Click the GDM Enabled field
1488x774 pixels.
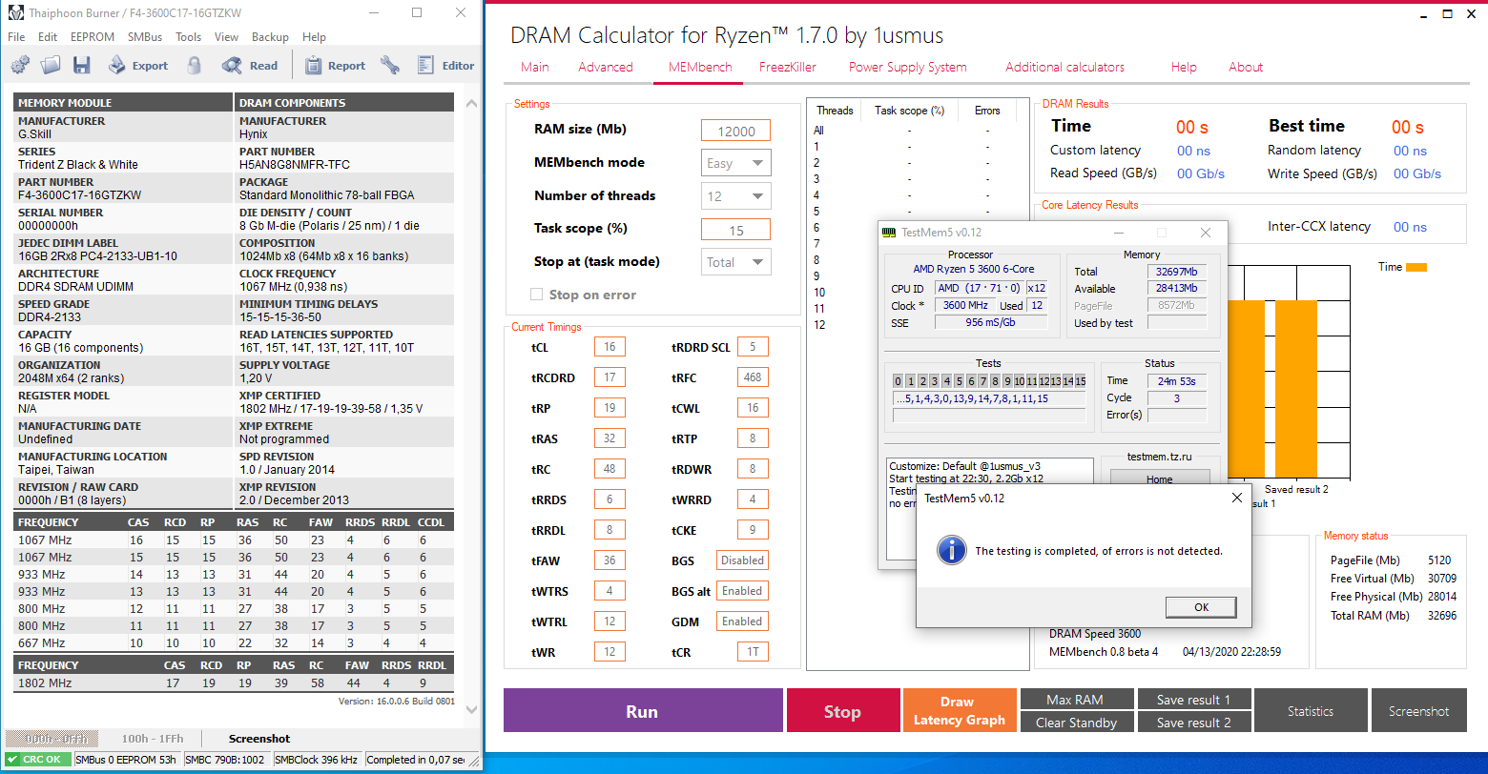tap(742, 621)
